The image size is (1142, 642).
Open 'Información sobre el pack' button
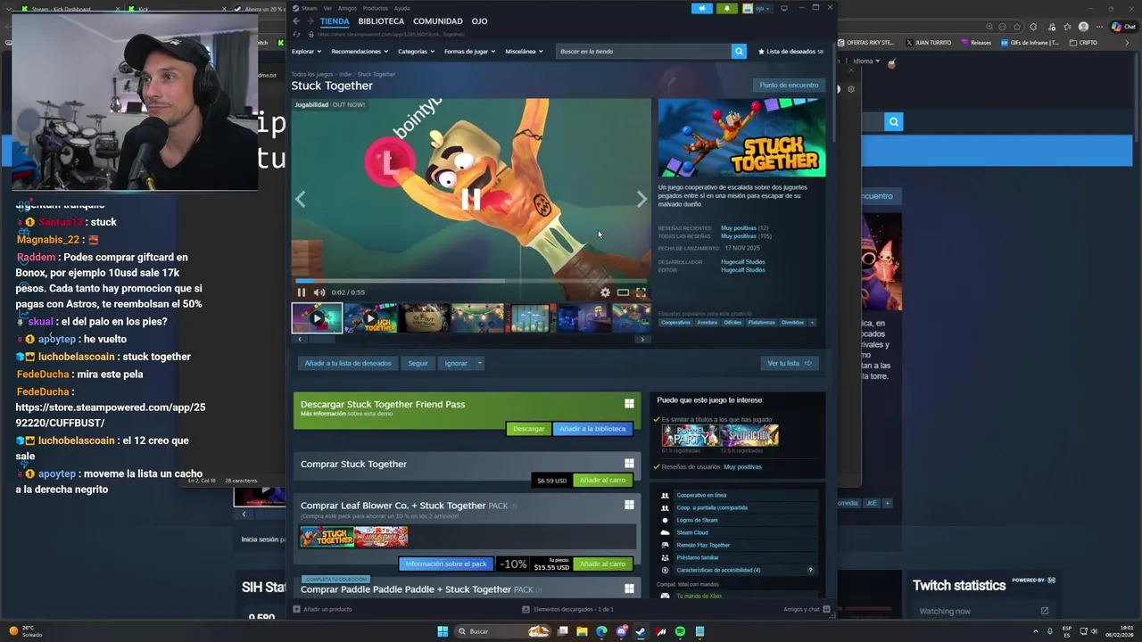(446, 564)
